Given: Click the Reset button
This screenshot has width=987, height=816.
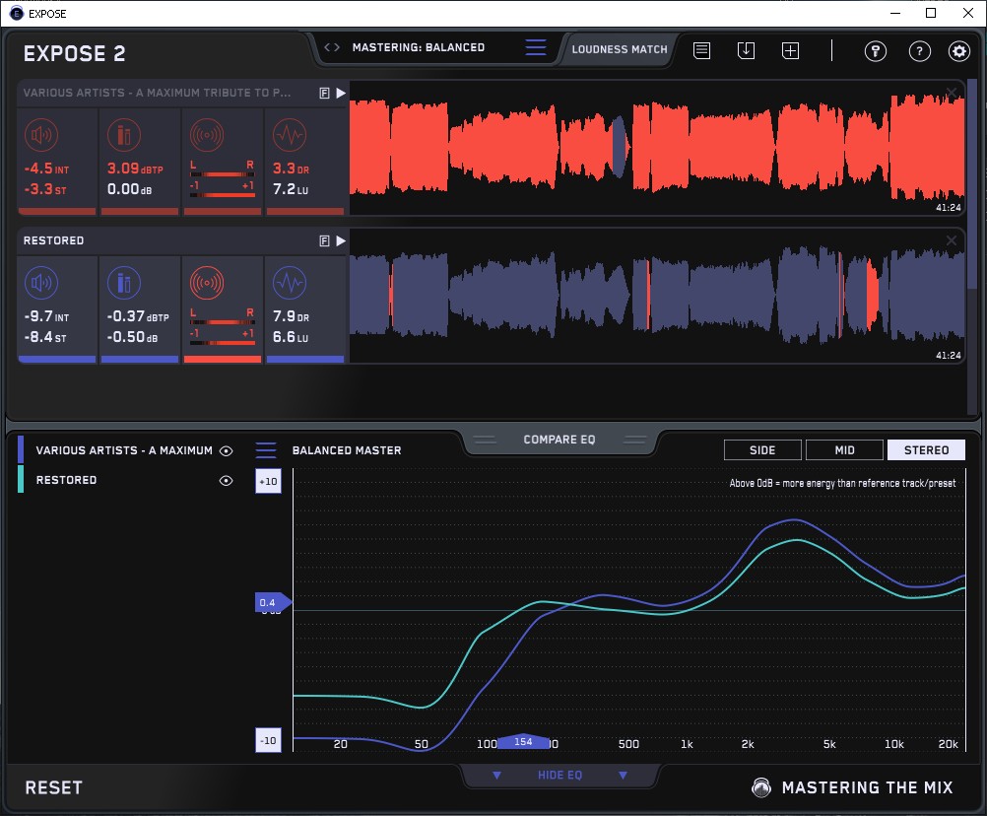Looking at the screenshot, I should (53, 787).
